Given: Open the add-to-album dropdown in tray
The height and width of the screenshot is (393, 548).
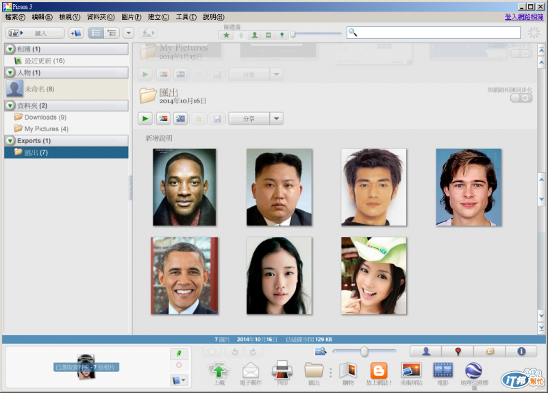Looking at the screenshot, I should [179, 380].
